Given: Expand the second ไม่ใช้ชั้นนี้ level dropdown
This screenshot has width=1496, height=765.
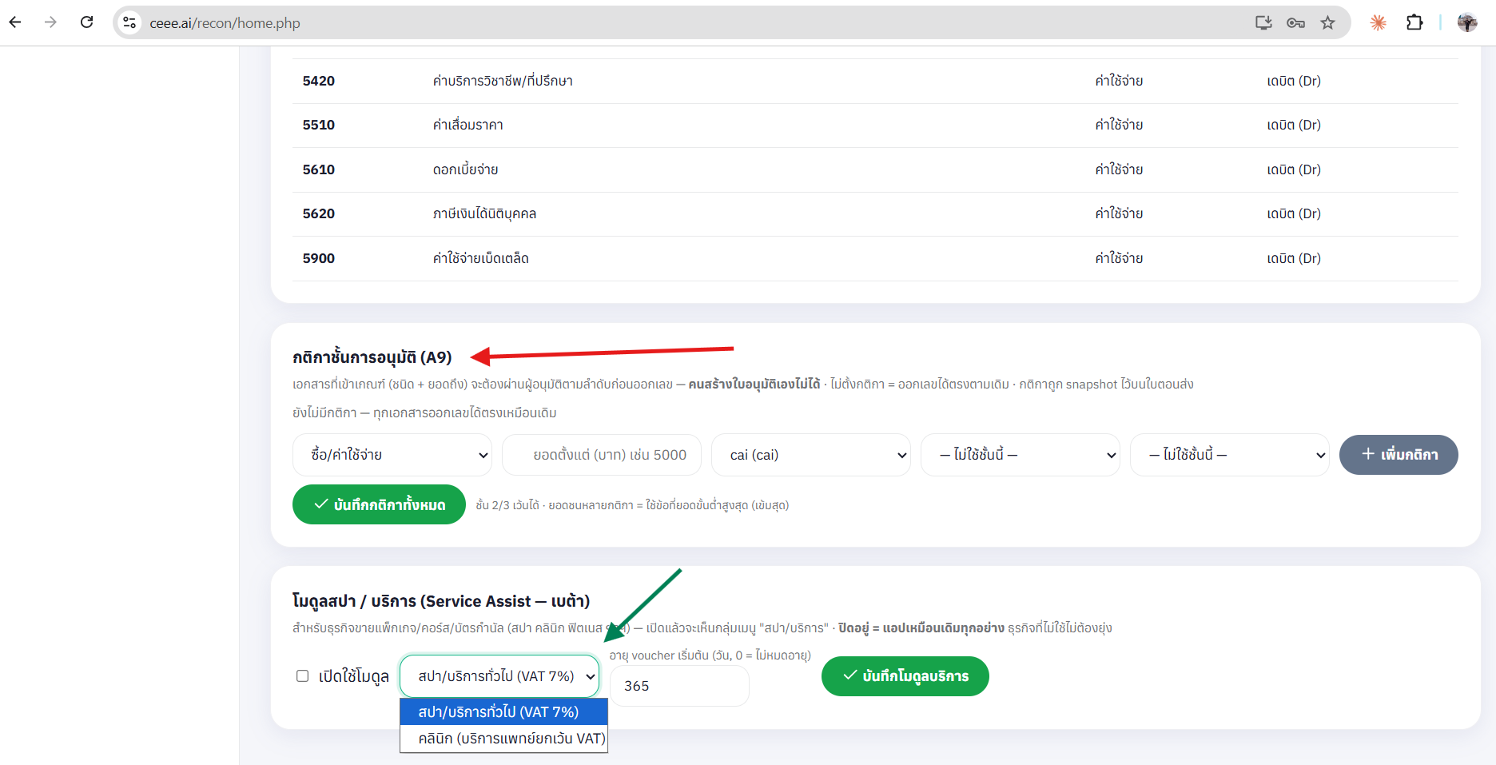Looking at the screenshot, I should point(1021,455).
